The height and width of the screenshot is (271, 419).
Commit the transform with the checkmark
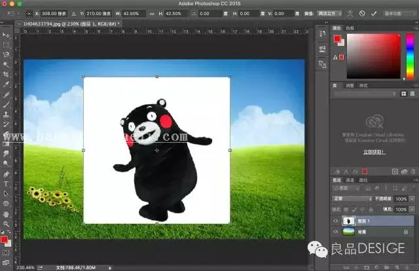pos(374,13)
